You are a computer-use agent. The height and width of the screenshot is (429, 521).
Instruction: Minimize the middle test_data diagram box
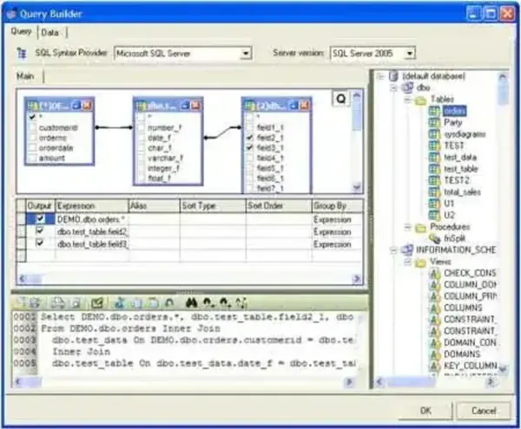pos(185,106)
